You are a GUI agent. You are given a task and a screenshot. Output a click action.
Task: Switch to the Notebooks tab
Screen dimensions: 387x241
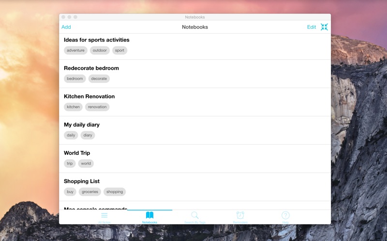[149, 217]
